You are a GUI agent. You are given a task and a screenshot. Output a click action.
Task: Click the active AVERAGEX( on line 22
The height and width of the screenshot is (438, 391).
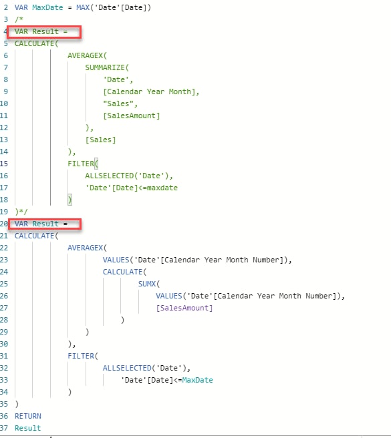click(x=88, y=248)
